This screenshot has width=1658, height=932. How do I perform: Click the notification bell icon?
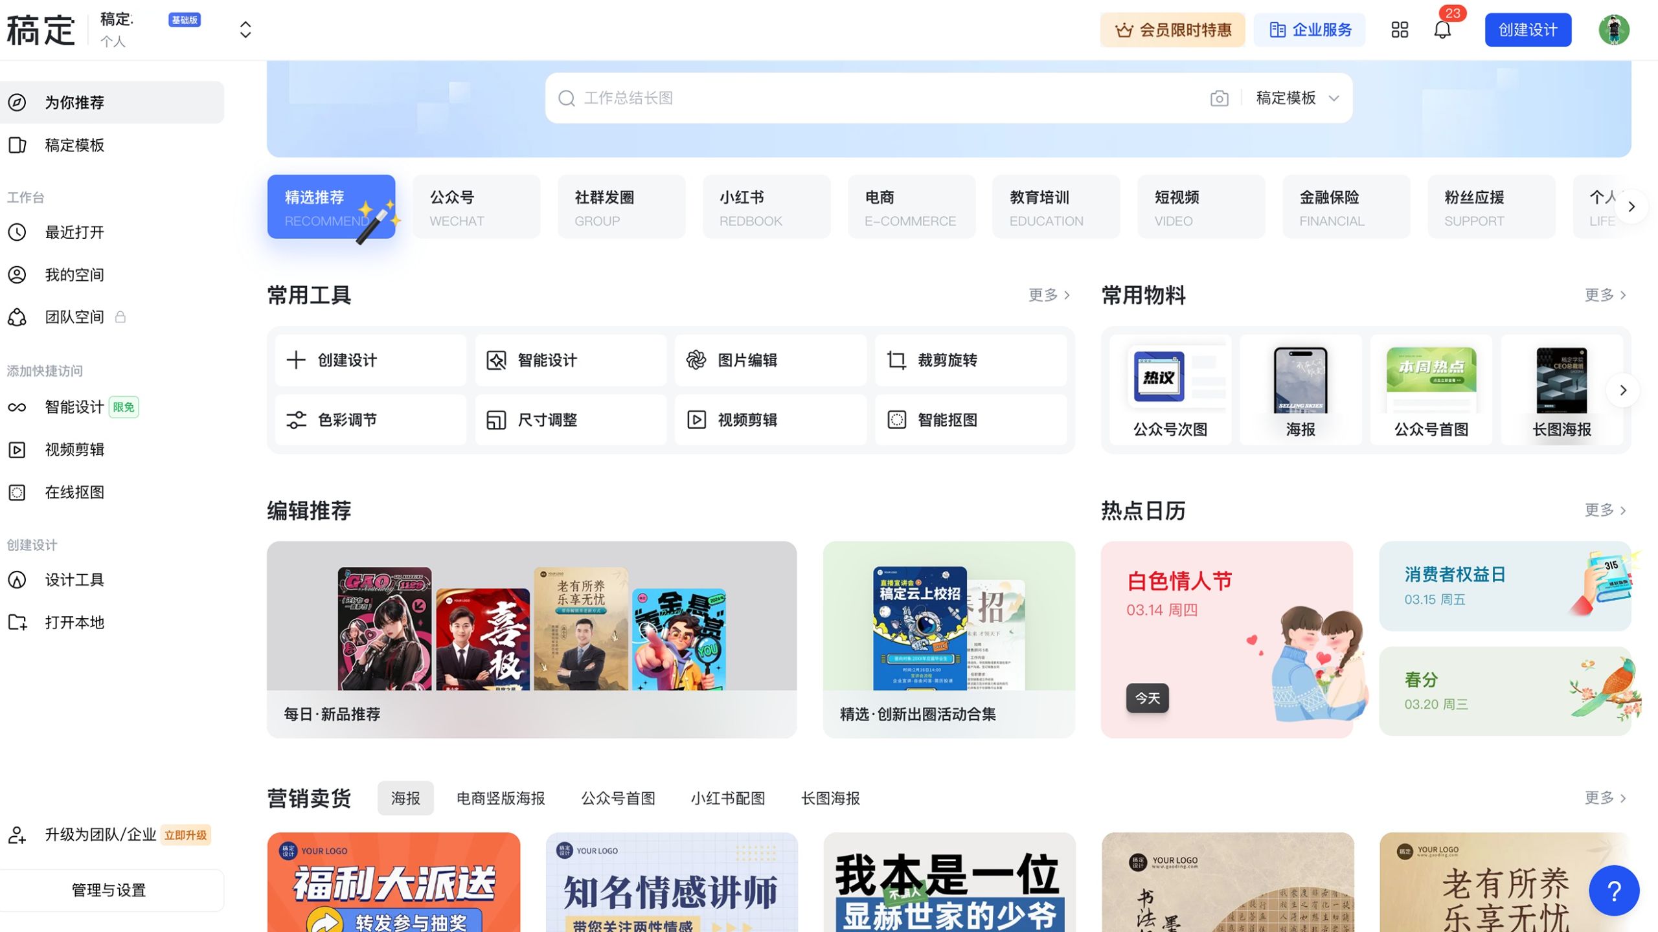(x=1442, y=30)
